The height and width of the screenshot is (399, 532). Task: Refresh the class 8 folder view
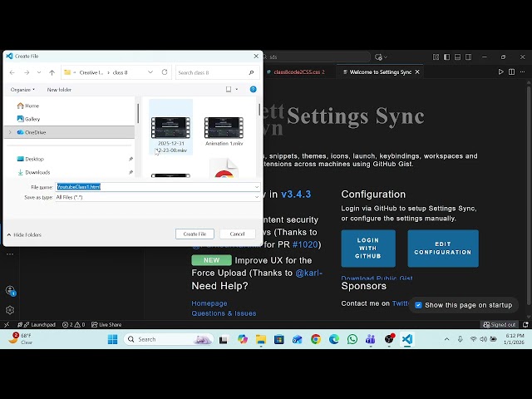coord(165,72)
